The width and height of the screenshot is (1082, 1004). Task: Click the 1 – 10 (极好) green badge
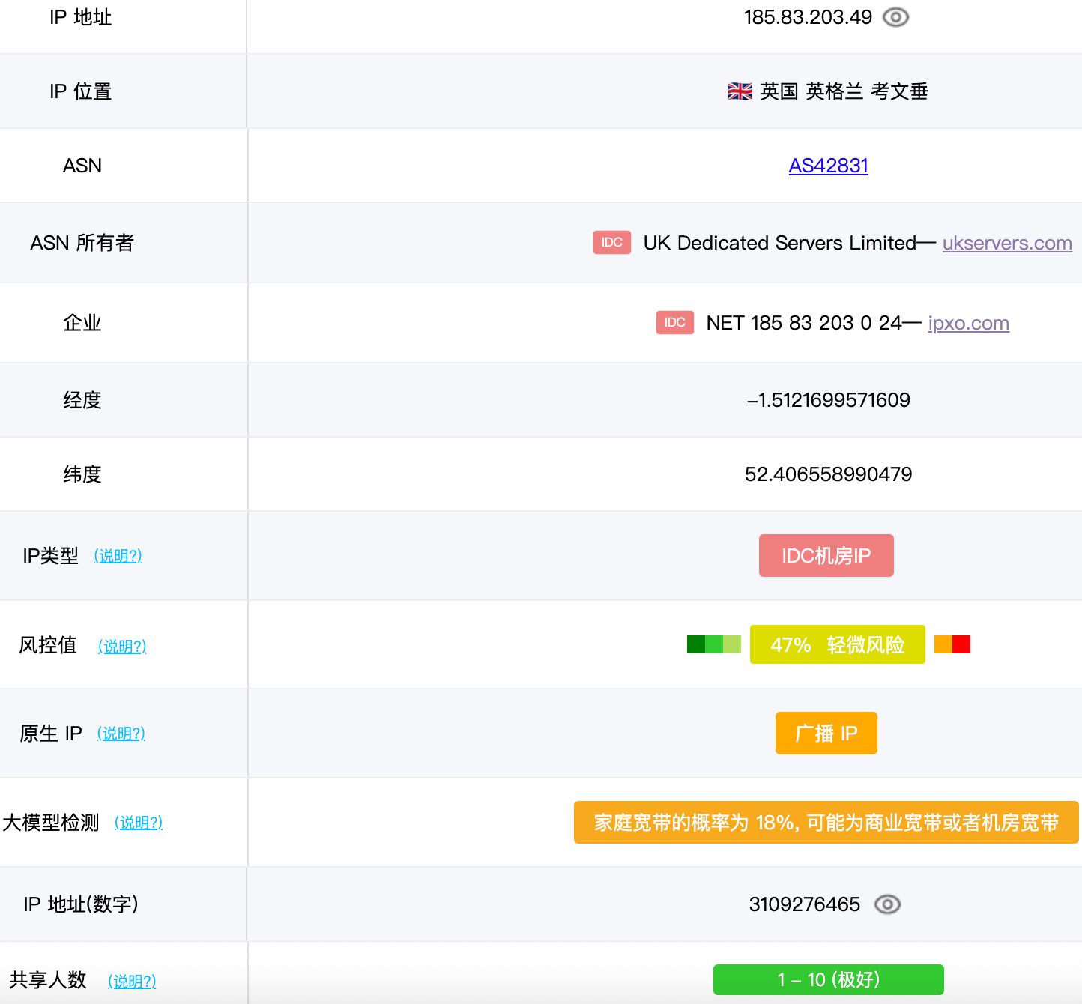pyautogui.click(x=828, y=979)
